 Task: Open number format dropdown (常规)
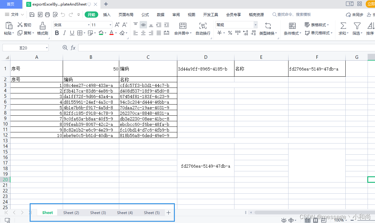click(x=255, y=25)
